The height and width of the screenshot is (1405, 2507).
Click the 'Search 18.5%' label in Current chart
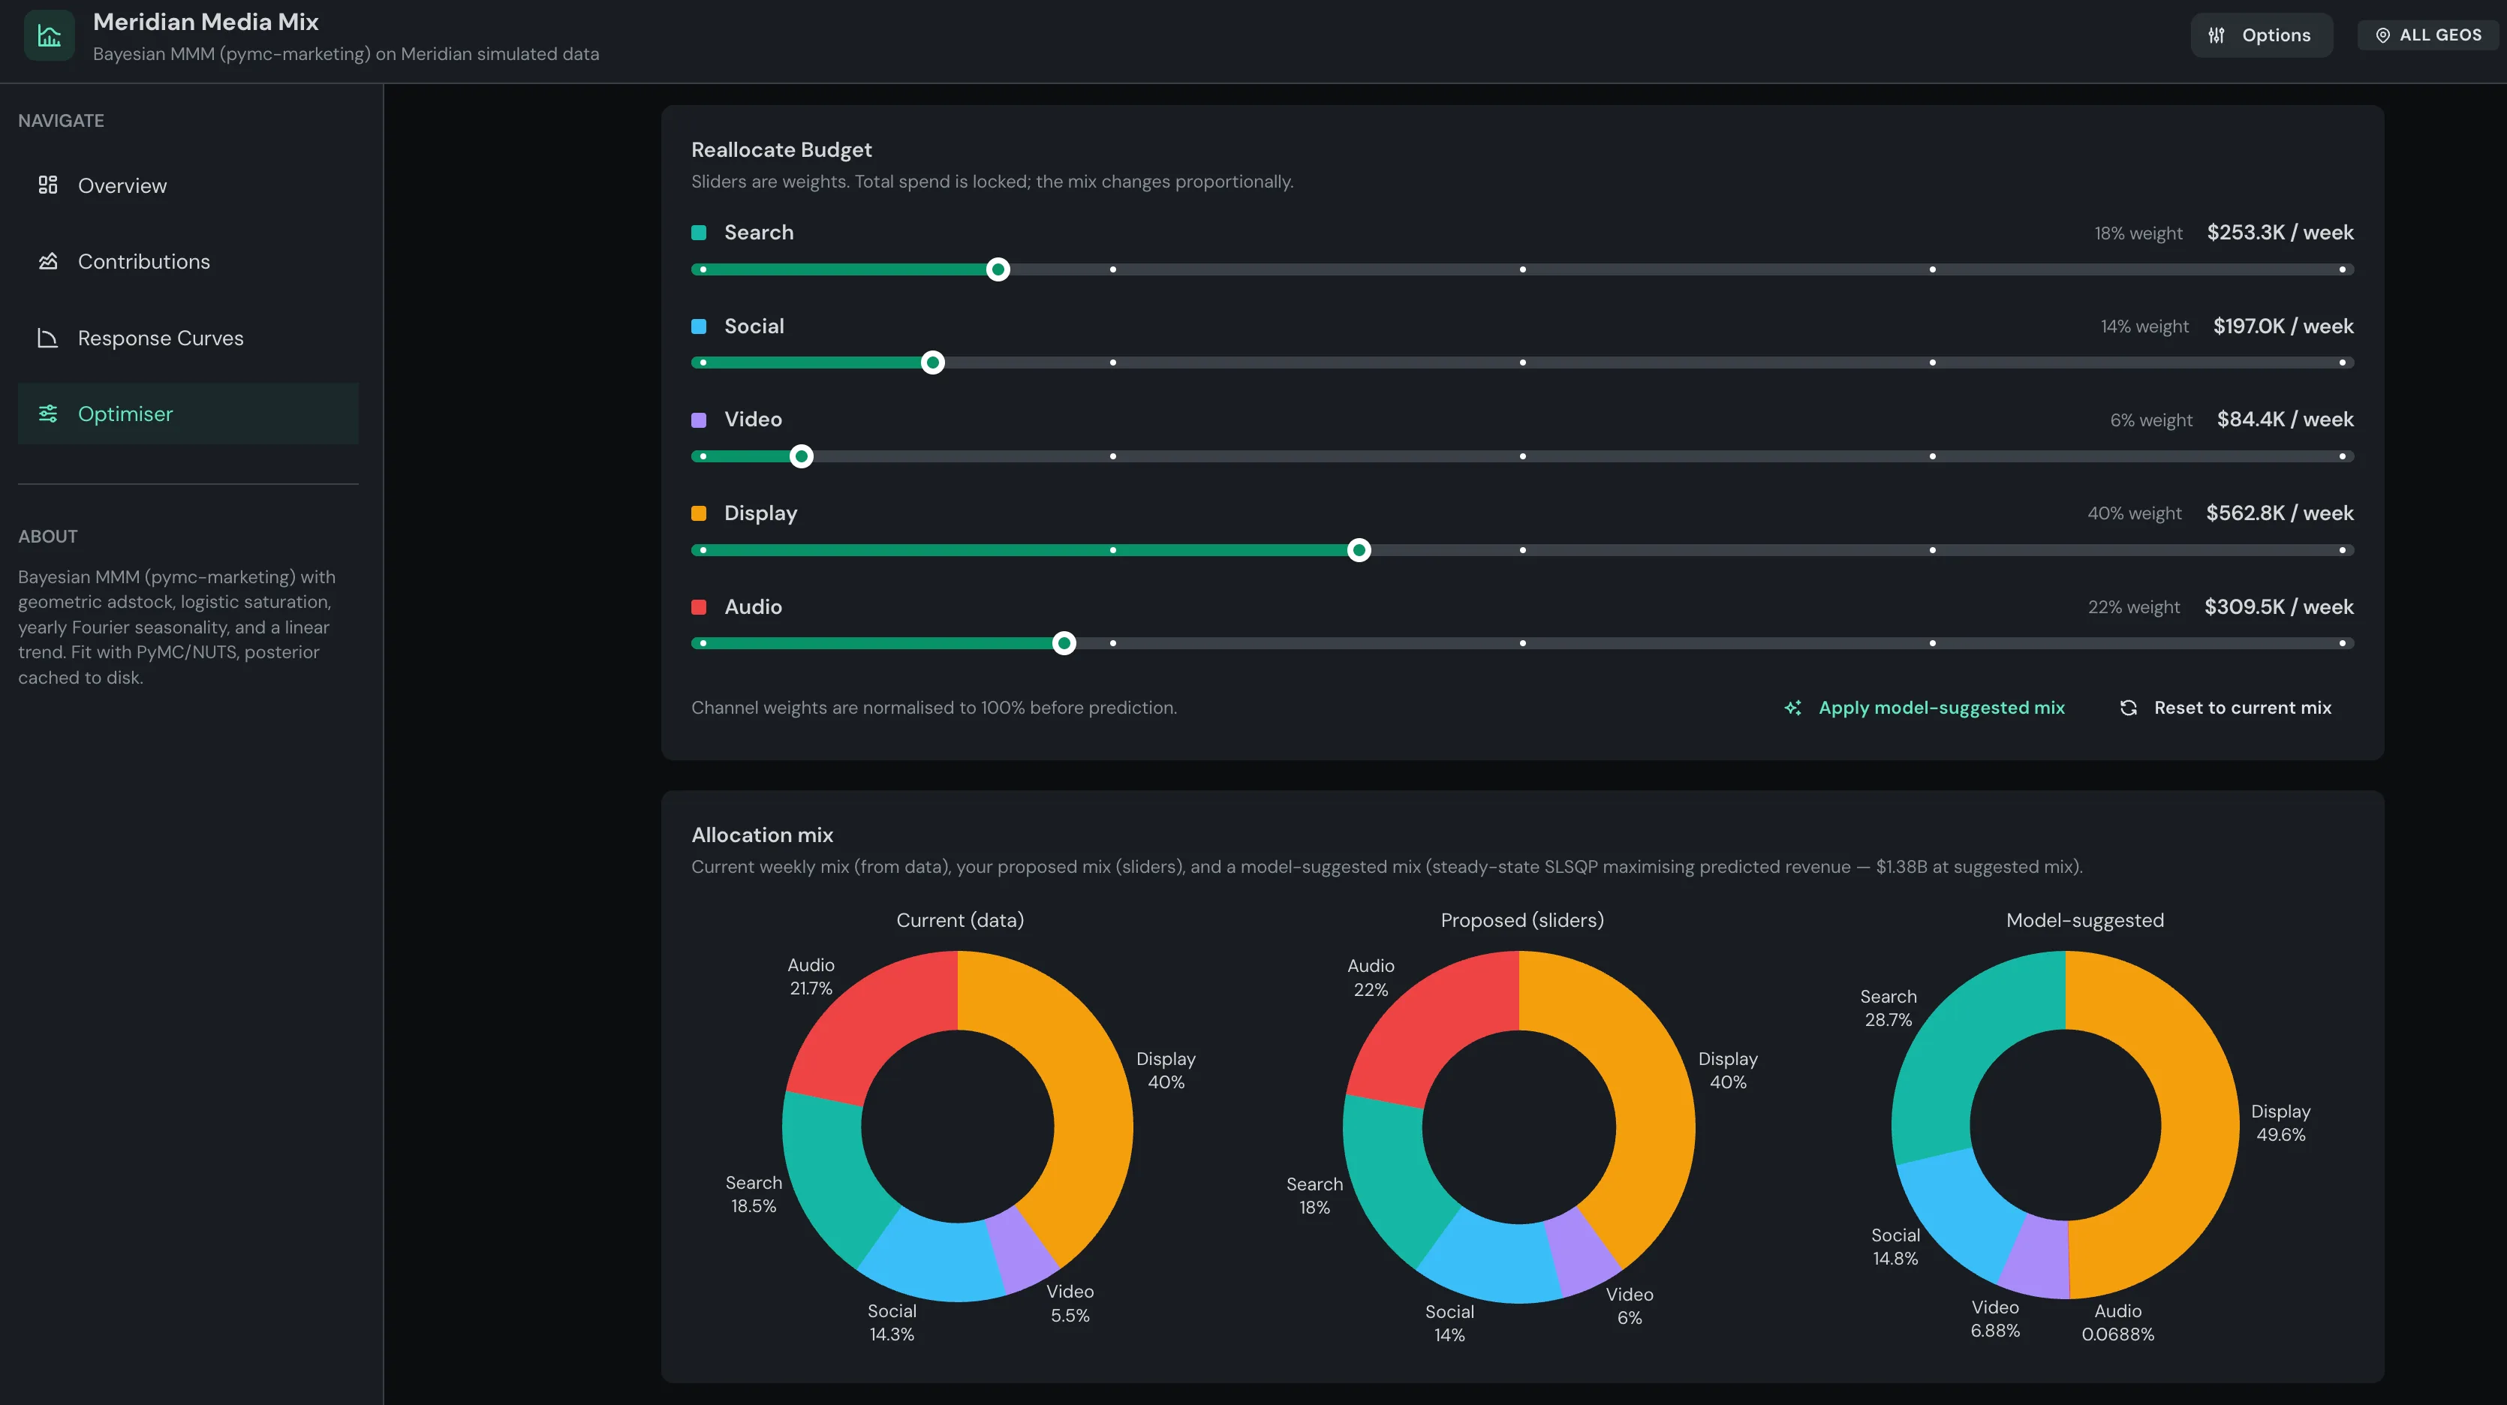(x=754, y=1194)
